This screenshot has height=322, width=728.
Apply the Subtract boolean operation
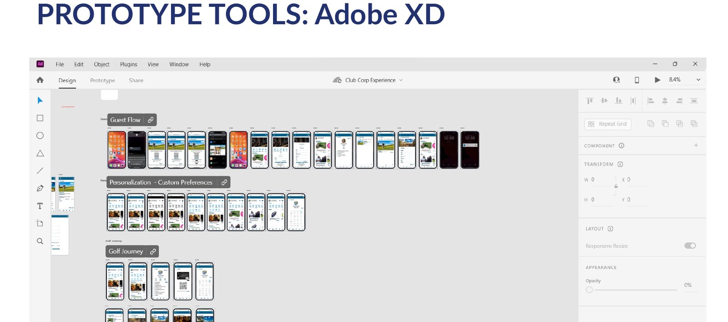click(x=665, y=124)
